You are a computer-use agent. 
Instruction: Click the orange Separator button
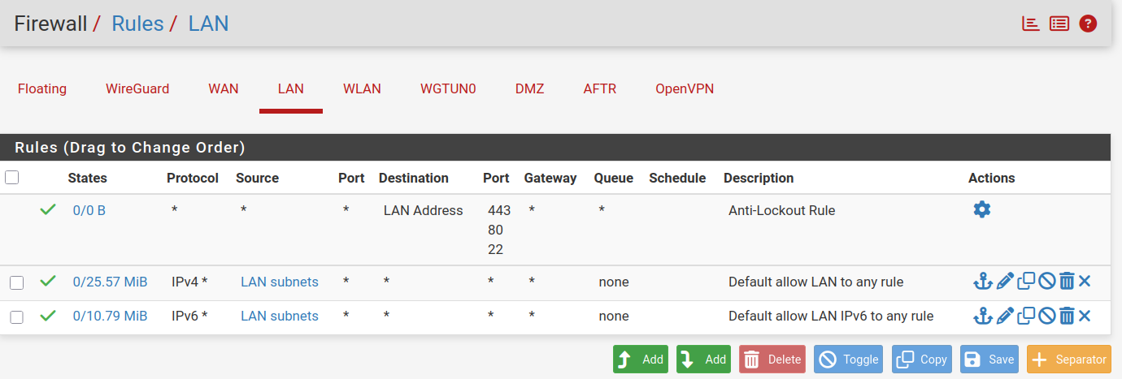click(x=1069, y=360)
